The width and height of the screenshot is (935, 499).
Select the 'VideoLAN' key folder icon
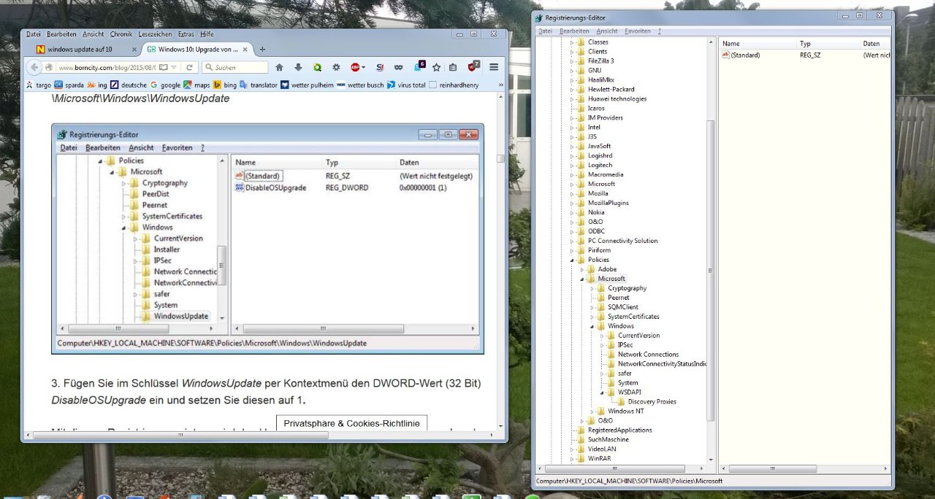pyautogui.click(x=581, y=449)
